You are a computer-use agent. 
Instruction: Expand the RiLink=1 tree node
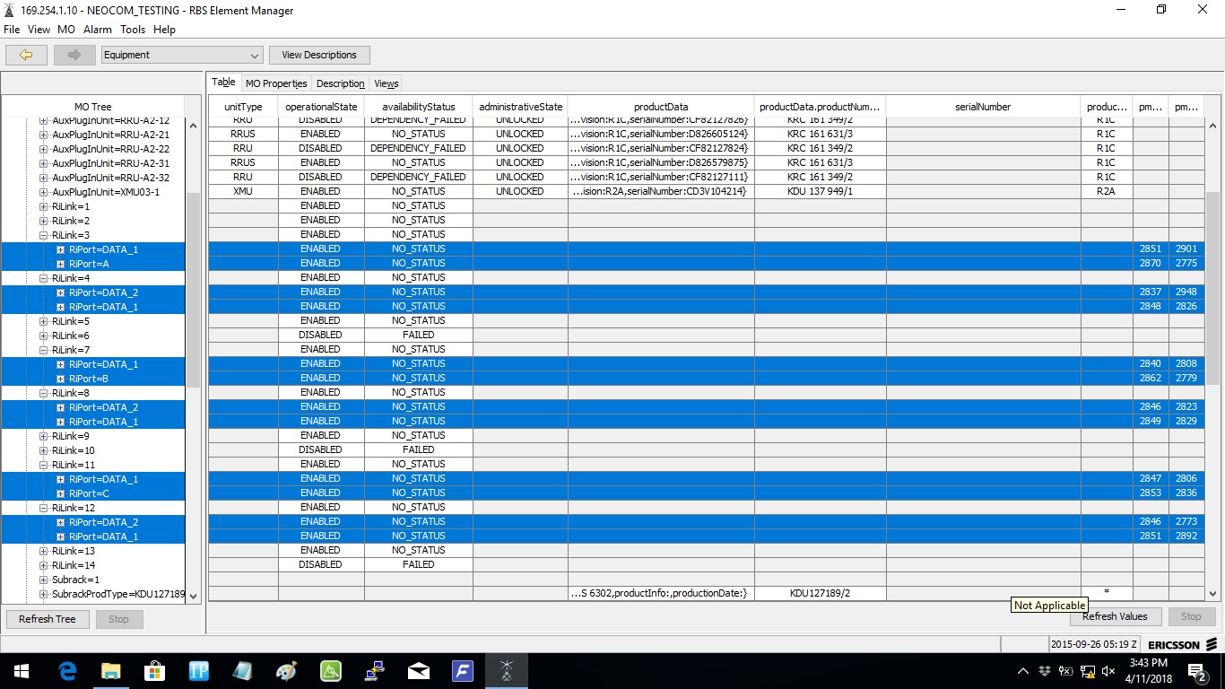pyautogui.click(x=43, y=206)
